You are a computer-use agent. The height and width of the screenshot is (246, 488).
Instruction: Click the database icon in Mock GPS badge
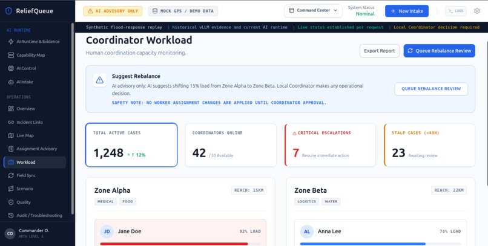click(154, 11)
